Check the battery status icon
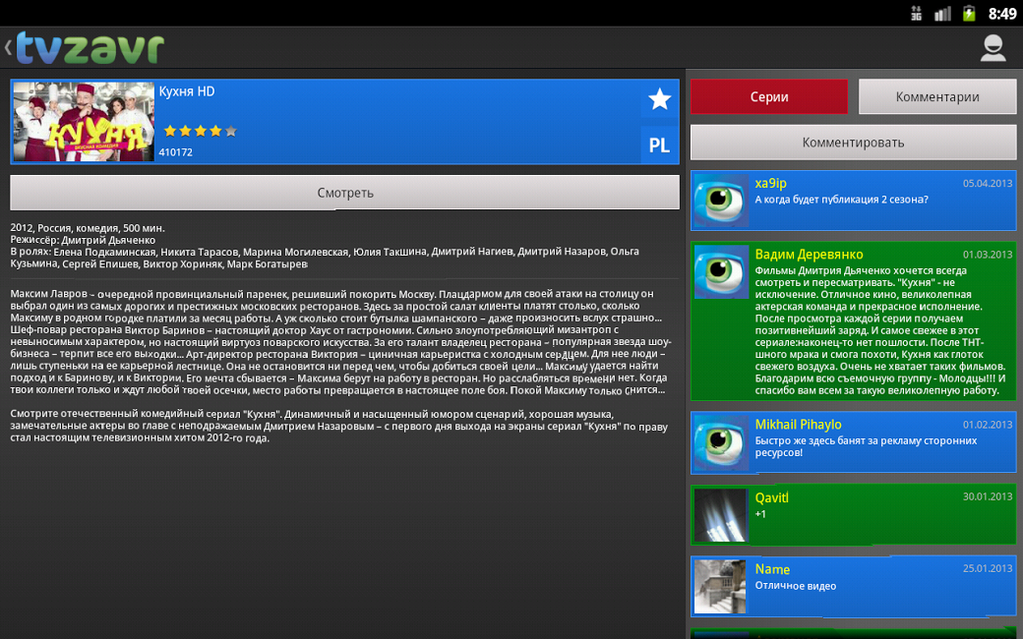Viewport: 1023px width, 639px height. tap(969, 13)
